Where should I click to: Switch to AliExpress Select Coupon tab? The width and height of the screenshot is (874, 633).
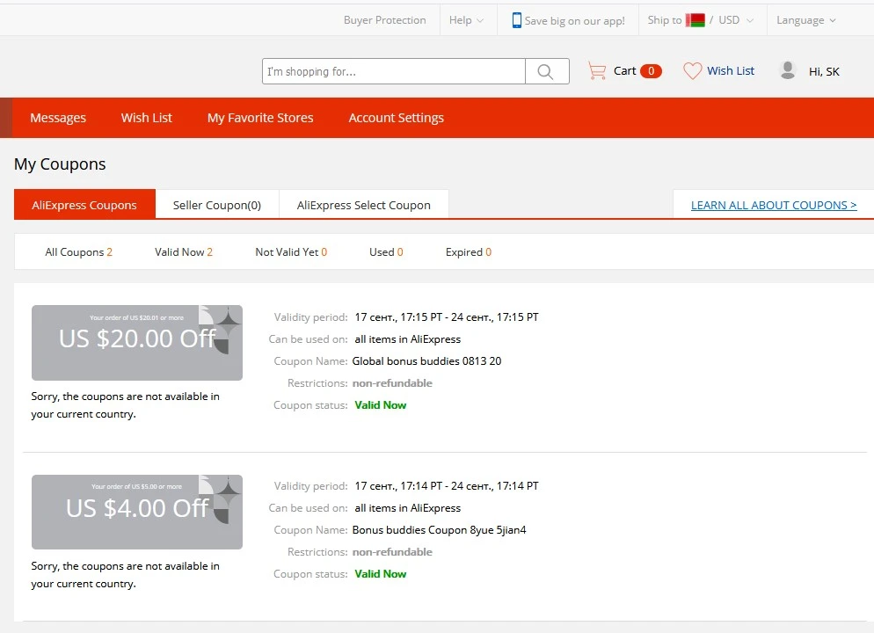coord(363,205)
